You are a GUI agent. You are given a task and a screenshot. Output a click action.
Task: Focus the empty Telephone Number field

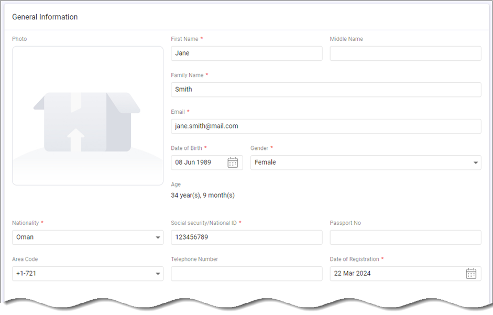[246, 274]
